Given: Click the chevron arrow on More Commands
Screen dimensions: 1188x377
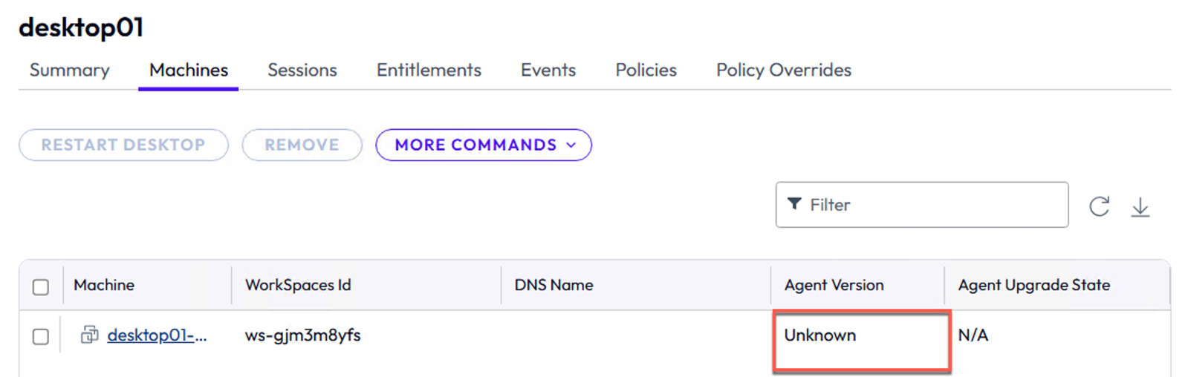Looking at the screenshot, I should [x=571, y=145].
